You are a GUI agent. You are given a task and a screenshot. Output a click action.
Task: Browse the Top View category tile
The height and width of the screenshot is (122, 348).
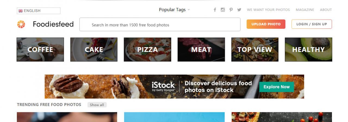click(x=255, y=50)
